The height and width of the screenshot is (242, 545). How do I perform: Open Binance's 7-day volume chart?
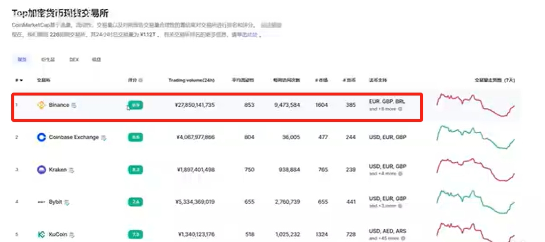pos(475,105)
